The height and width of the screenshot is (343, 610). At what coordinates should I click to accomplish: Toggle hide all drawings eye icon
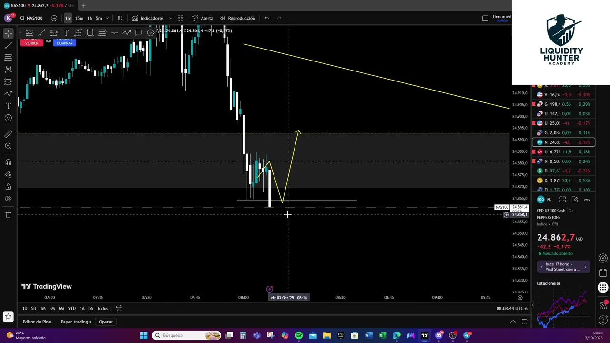[8, 199]
